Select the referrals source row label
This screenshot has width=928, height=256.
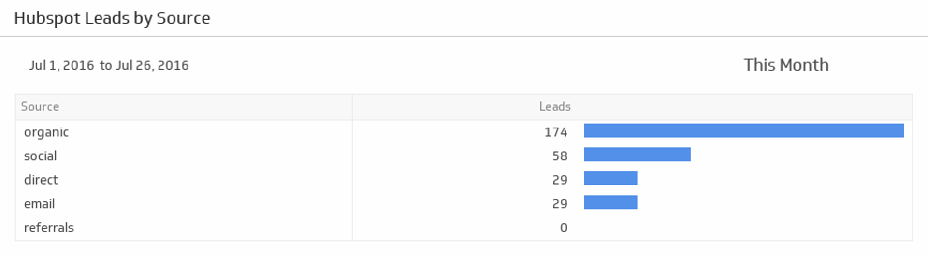[49, 228]
